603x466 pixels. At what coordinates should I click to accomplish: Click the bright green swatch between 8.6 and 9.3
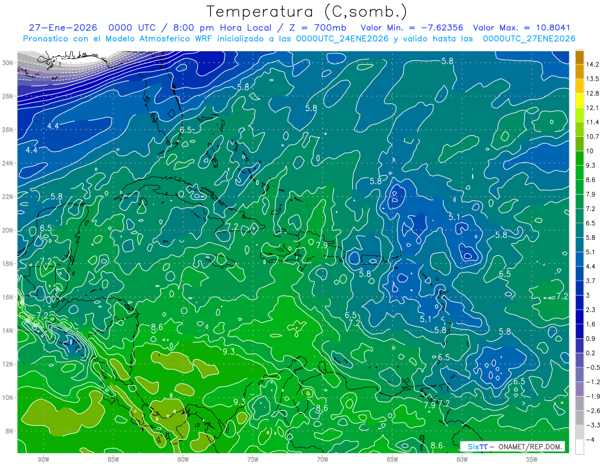point(579,172)
